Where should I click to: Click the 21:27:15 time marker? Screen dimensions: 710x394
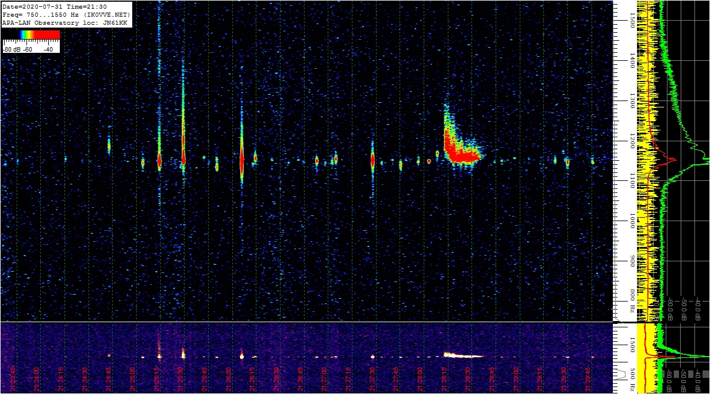349,380
